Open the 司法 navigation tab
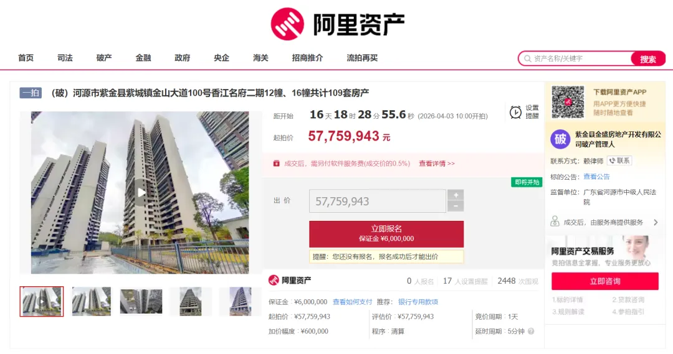This screenshot has width=673, height=354. click(65, 58)
